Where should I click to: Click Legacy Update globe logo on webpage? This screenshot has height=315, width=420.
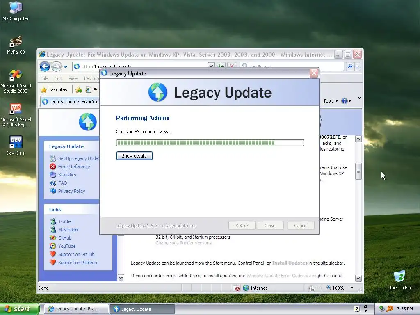[88, 122]
